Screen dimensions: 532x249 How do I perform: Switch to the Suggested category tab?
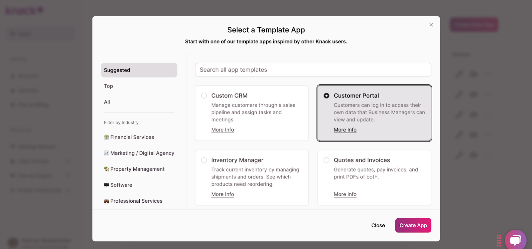tap(139, 70)
